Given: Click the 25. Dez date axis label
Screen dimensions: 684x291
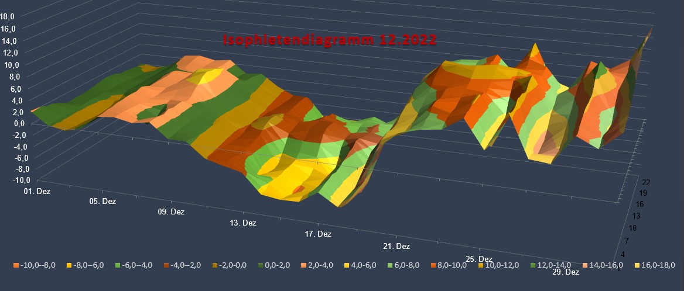Looking at the screenshot, I should click(477, 259).
